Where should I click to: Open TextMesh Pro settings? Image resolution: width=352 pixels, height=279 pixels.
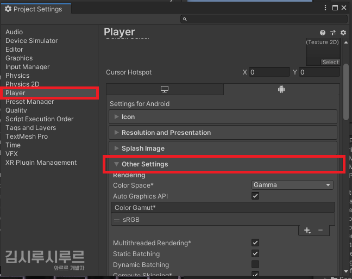coord(27,137)
